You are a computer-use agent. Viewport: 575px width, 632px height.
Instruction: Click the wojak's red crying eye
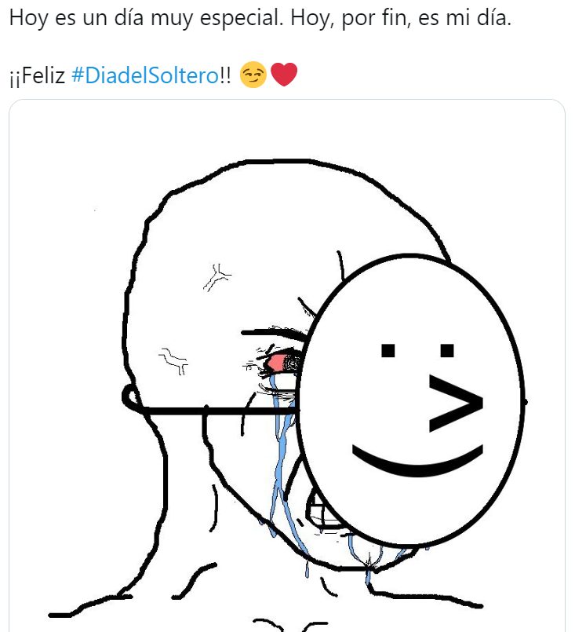(280, 362)
